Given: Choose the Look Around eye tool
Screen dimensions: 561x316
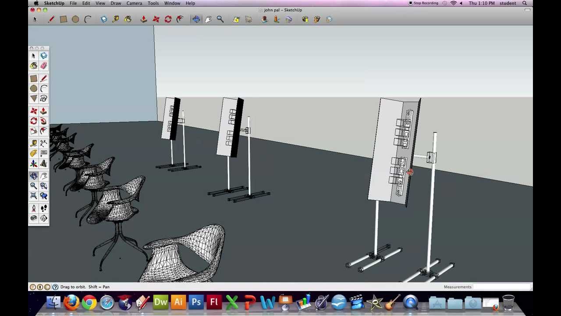Looking at the screenshot, I should pyautogui.click(x=34, y=218).
